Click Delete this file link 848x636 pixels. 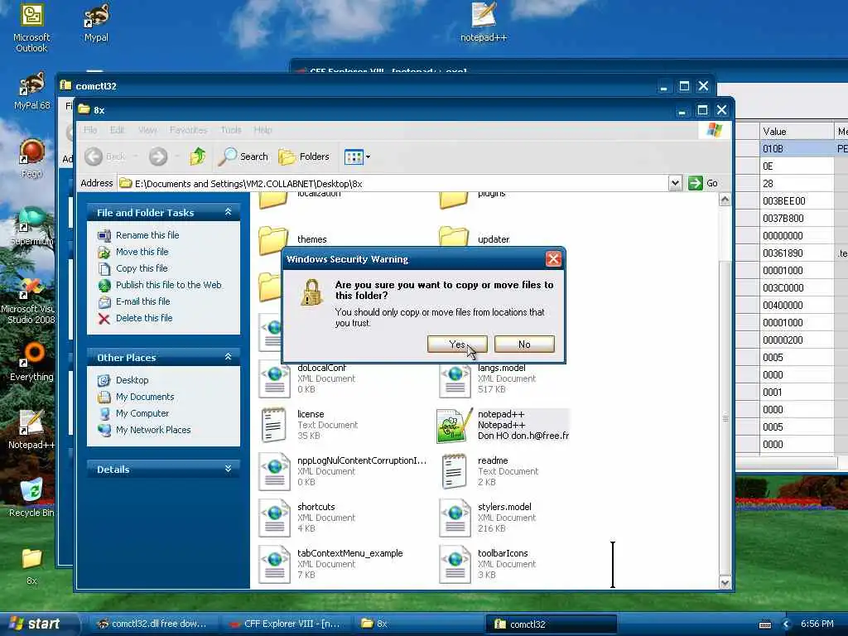[144, 318]
